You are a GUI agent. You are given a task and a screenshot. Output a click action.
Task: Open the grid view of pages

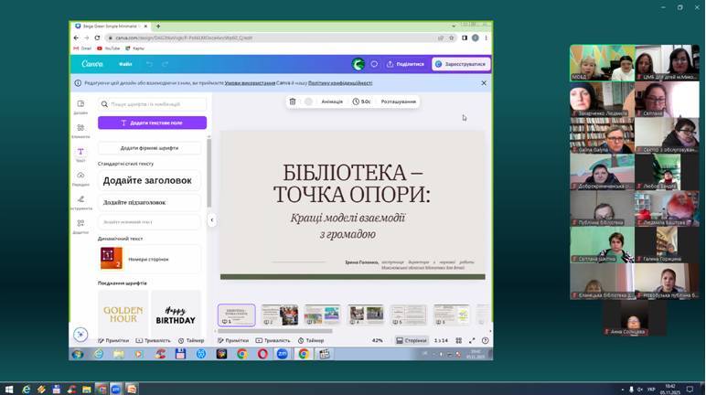(459, 340)
